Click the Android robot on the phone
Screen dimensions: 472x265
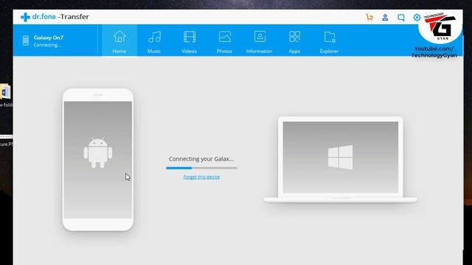pos(98,153)
